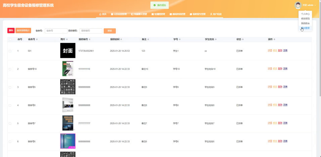The image size is (321, 157).
Task: Click the admin avatar picture
Action: (x=298, y=5)
